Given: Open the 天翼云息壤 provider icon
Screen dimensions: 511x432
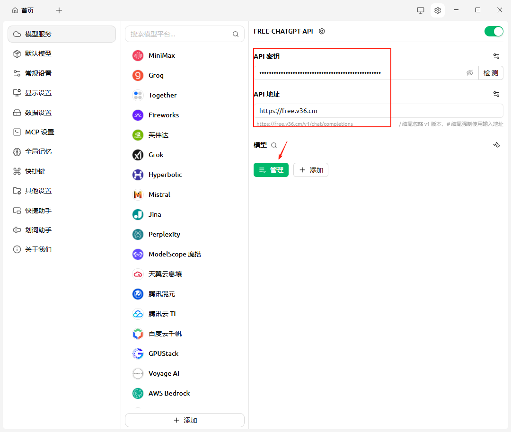Looking at the screenshot, I should click(x=138, y=274).
